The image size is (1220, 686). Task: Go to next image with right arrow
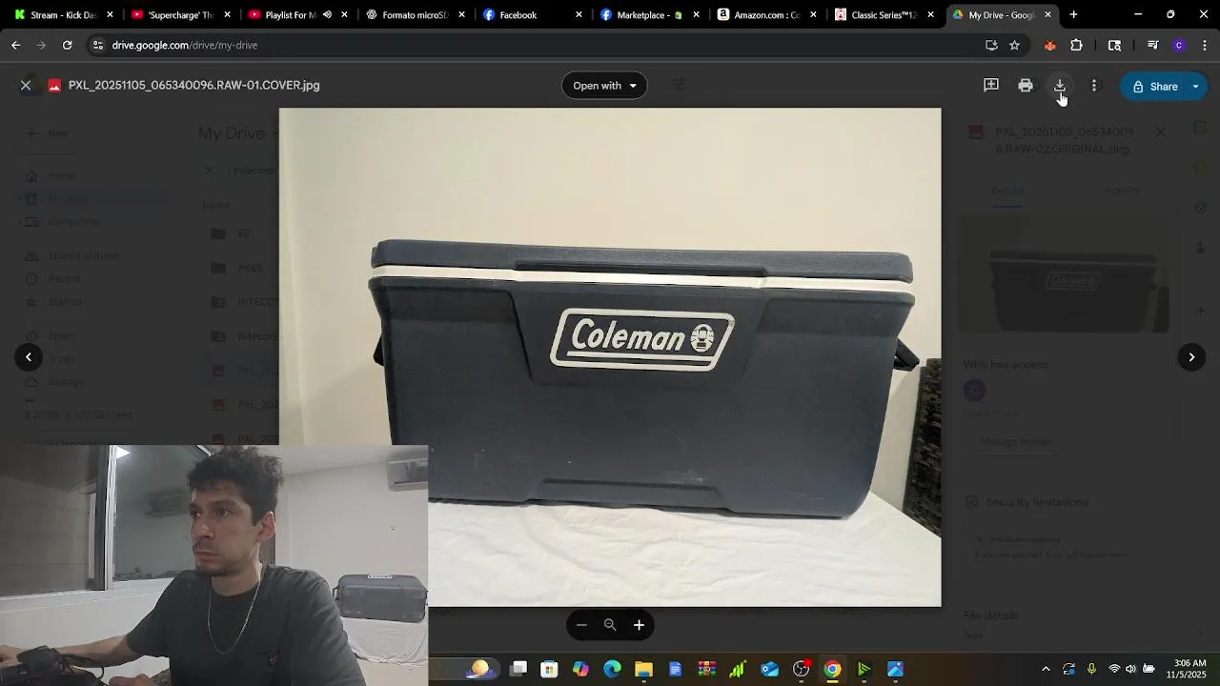tap(1191, 357)
